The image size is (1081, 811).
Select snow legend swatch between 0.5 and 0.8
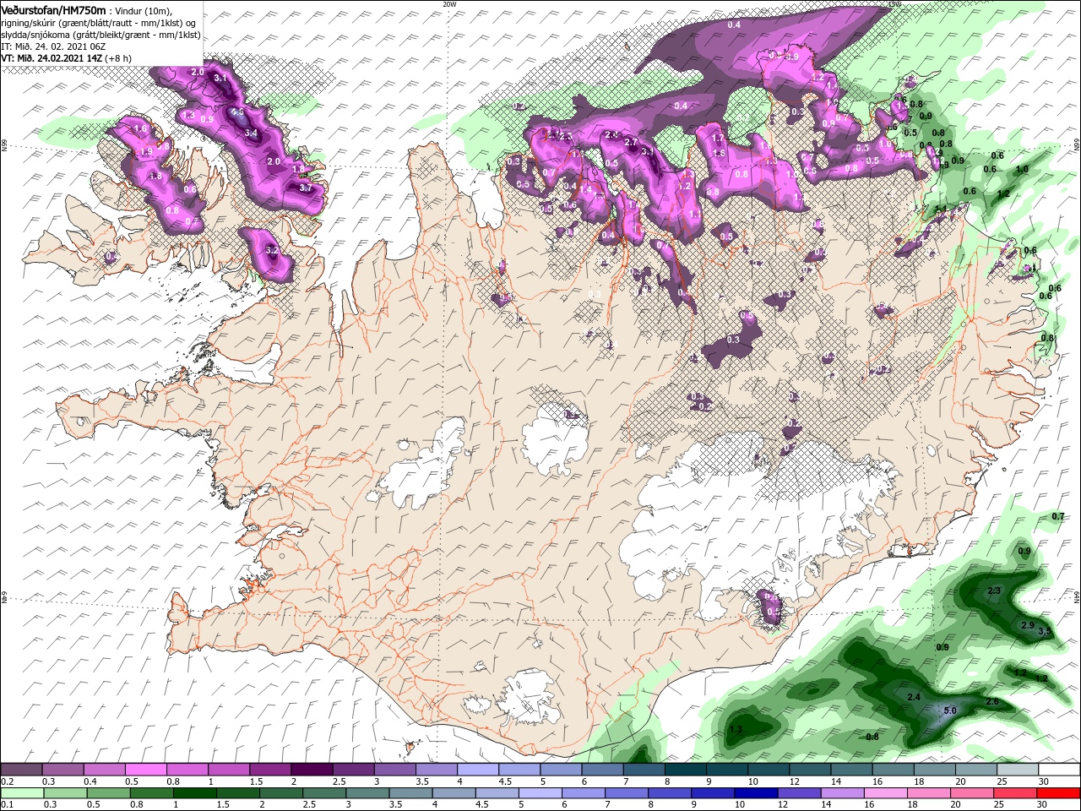click(x=146, y=770)
